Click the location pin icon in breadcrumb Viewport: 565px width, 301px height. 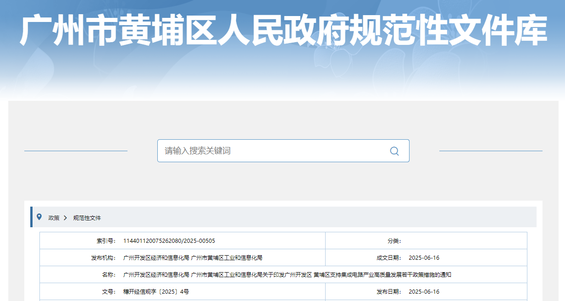click(x=39, y=217)
